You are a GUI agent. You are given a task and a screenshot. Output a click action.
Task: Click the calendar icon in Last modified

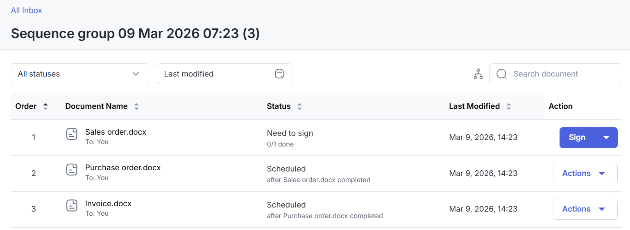tap(279, 74)
